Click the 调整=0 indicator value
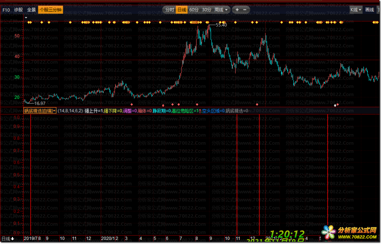Viewport: 382px width, 244px height. [x=130, y=111]
